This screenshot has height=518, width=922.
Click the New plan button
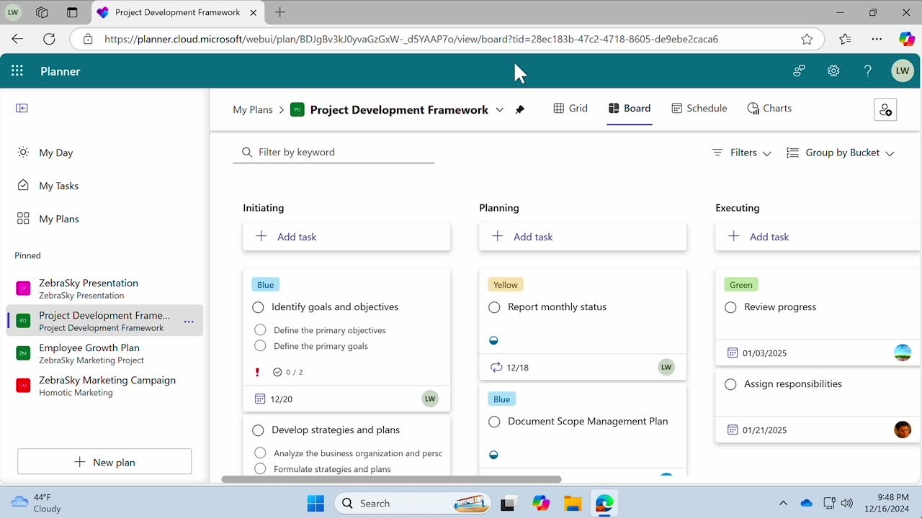pos(104,462)
